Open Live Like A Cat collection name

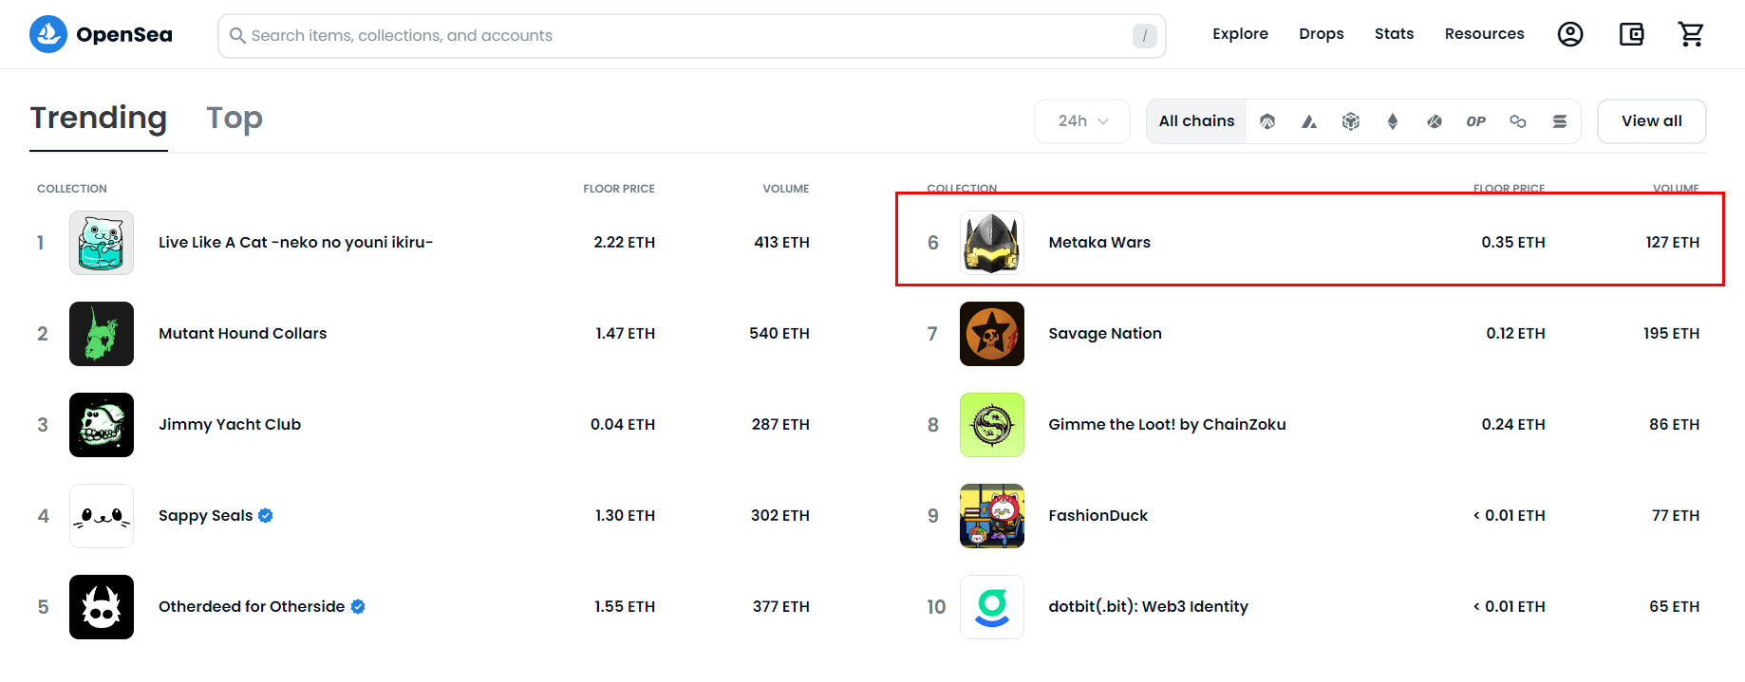tap(295, 243)
